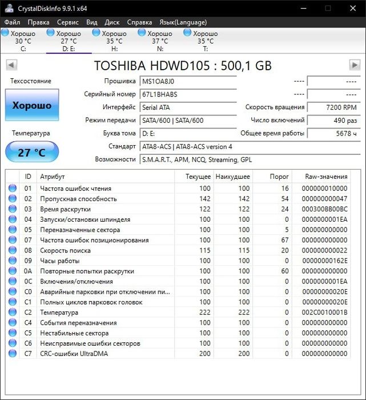The image size is (366, 400).
Task: Click status orb for Температура C2 row
Action: (13, 312)
